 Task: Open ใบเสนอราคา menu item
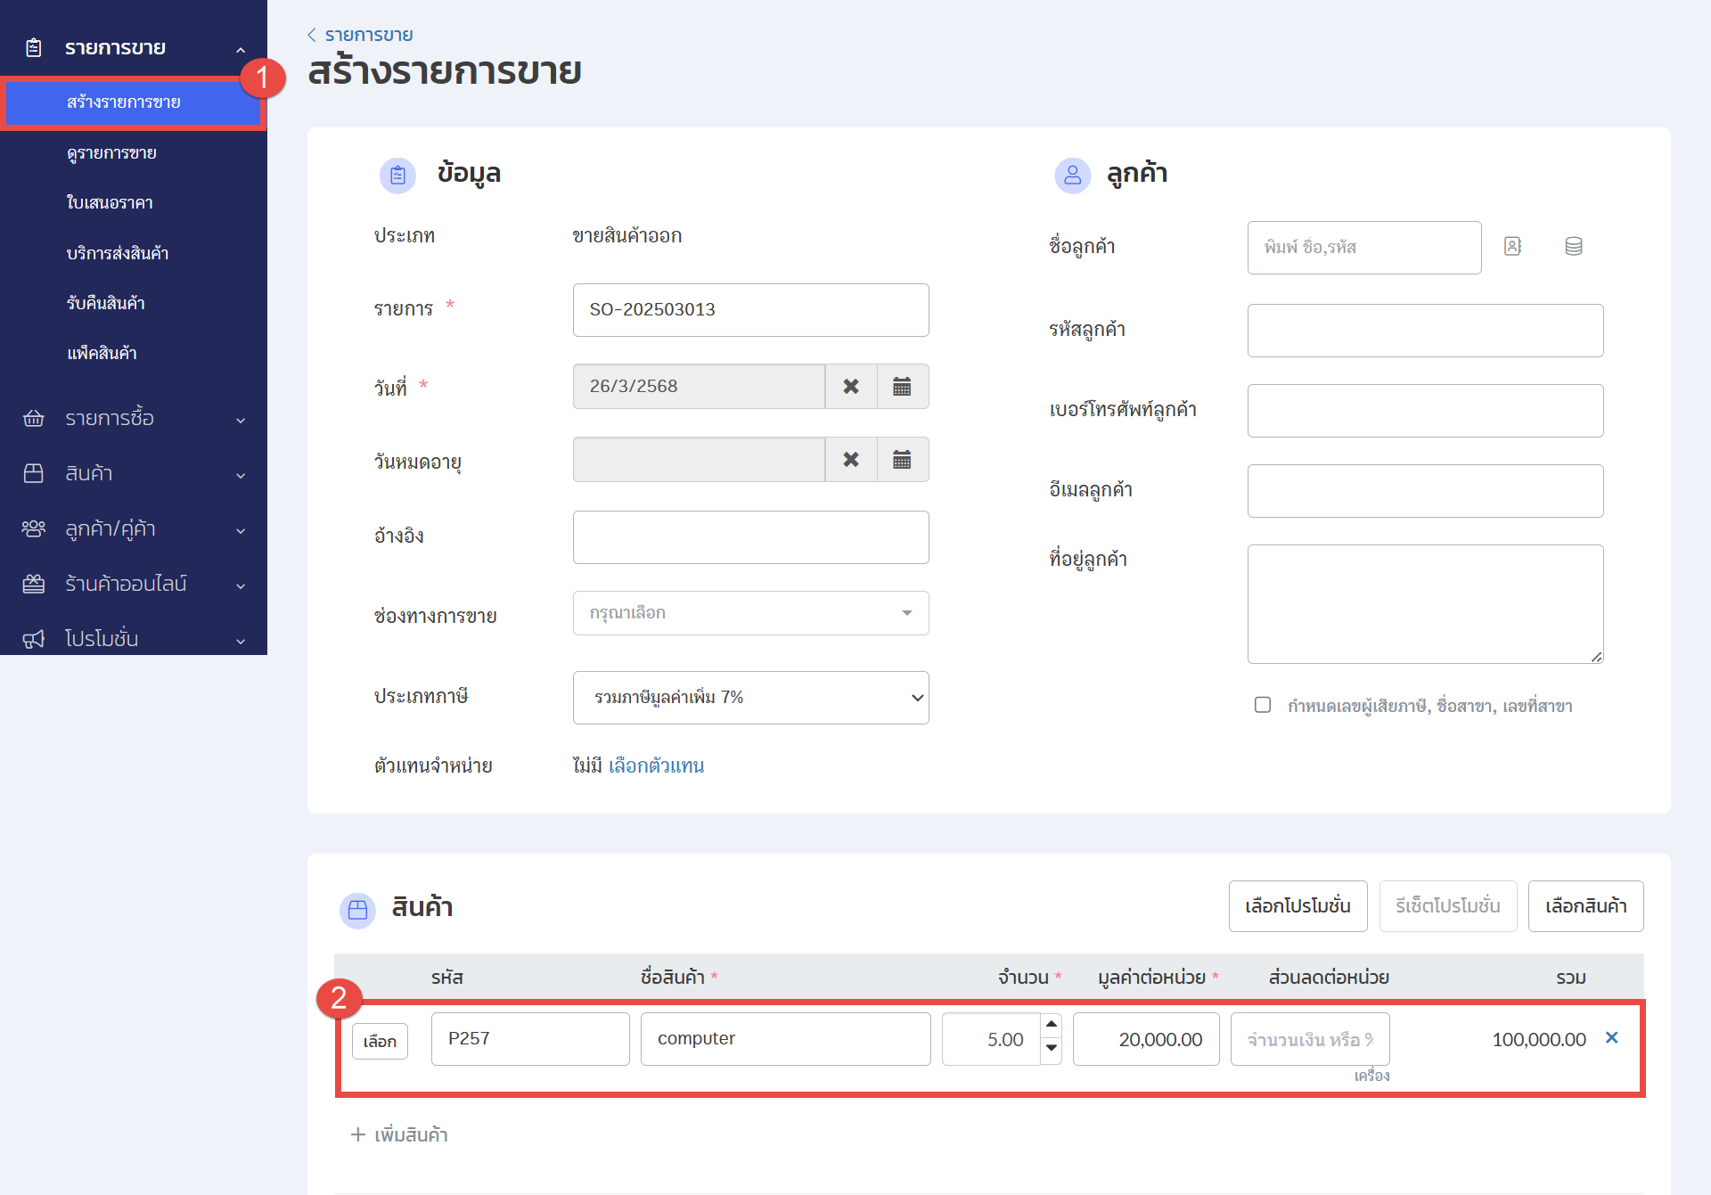[x=110, y=202]
